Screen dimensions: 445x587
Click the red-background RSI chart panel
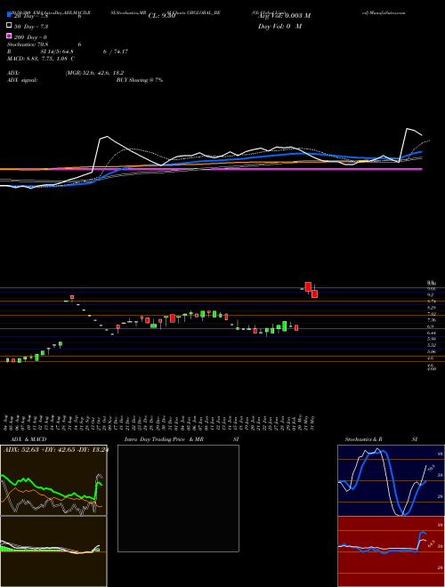tap(391, 551)
